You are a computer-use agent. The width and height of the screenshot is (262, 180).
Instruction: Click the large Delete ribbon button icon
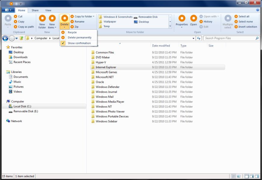tap(64, 18)
